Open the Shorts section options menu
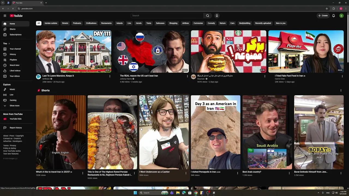Screen dimensions: 349x196 click(x=341, y=90)
